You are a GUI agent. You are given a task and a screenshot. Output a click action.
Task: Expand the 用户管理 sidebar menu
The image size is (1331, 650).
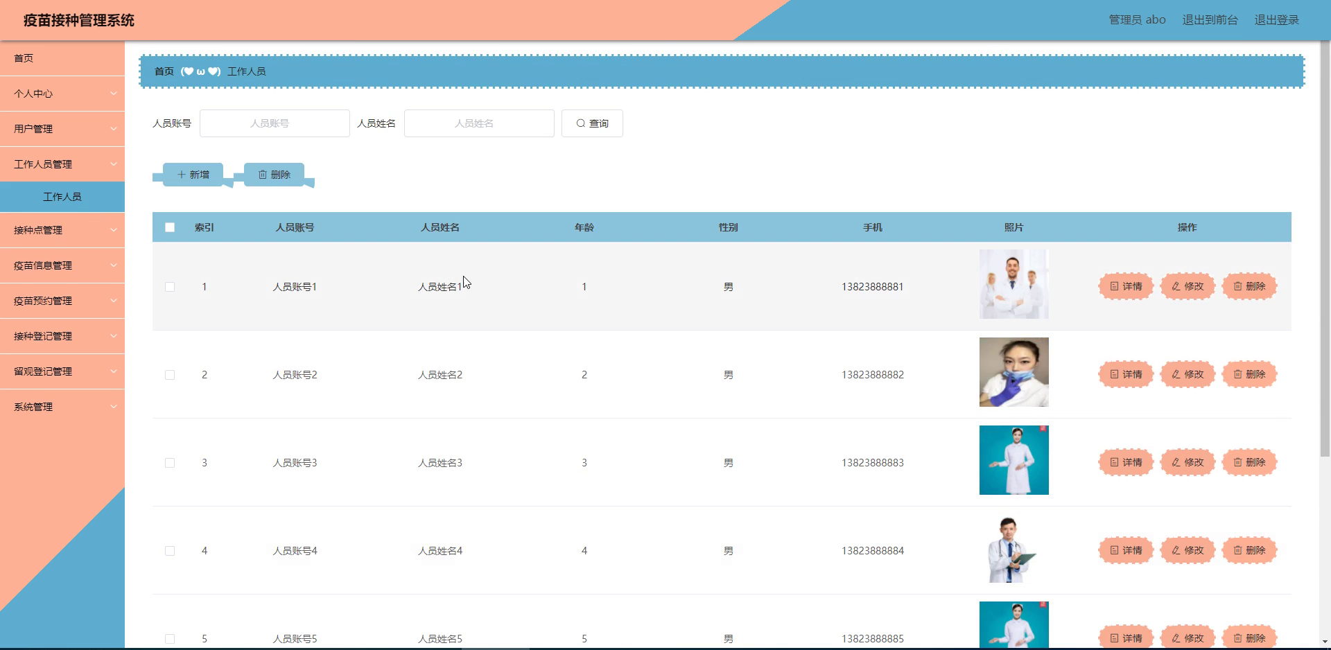[62, 129]
